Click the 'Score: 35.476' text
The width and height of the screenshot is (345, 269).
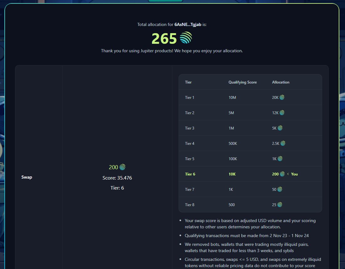pyautogui.click(x=117, y=178)
